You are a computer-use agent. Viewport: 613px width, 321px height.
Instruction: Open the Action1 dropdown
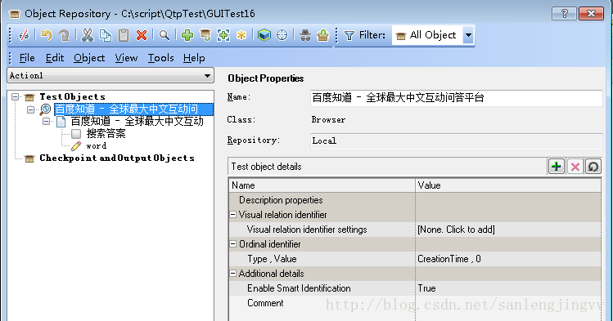point(208,76)
